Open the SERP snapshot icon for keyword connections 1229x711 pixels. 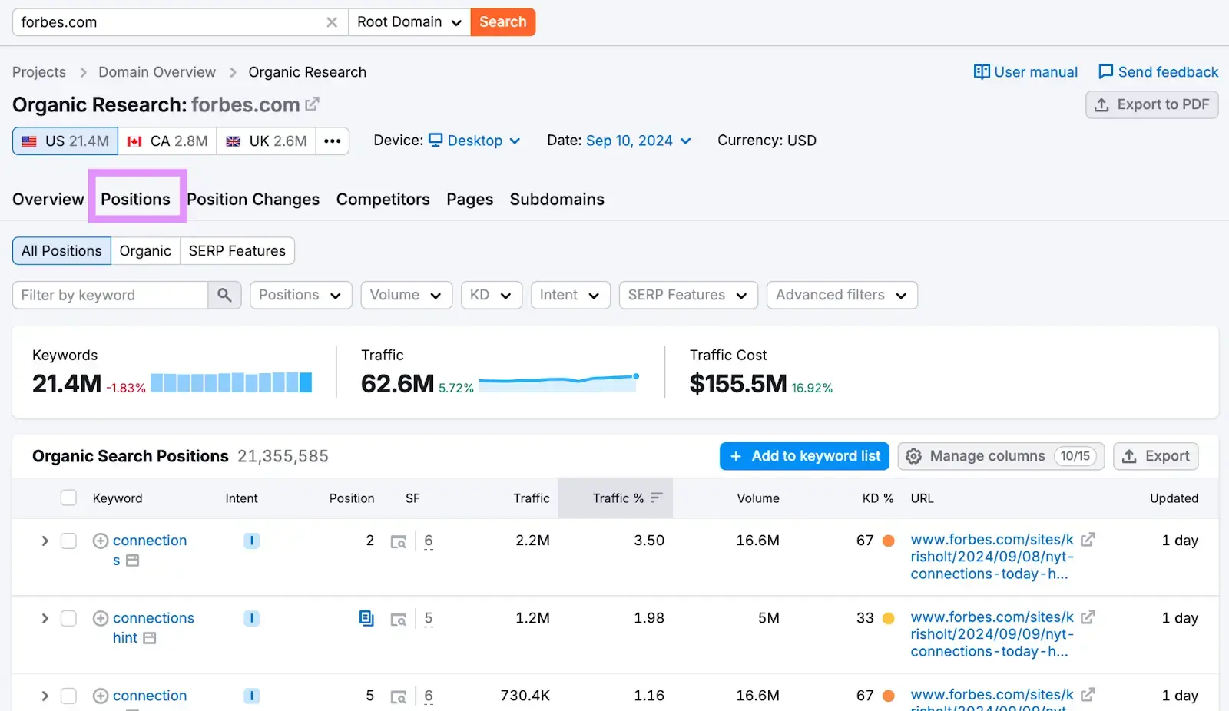pyautogui.click(x=399, y=541)
